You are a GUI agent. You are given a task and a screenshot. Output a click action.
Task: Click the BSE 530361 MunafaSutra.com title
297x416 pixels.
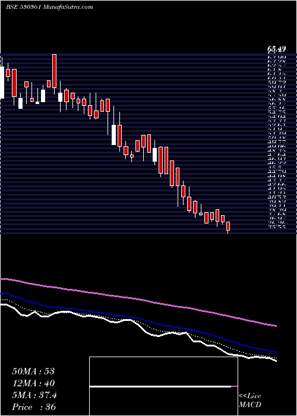(49, 7)
